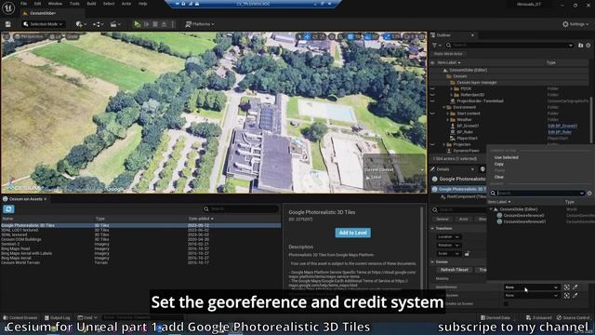595x335 pixels.
Task: Save the current level with the save icon
Action: 8,24
